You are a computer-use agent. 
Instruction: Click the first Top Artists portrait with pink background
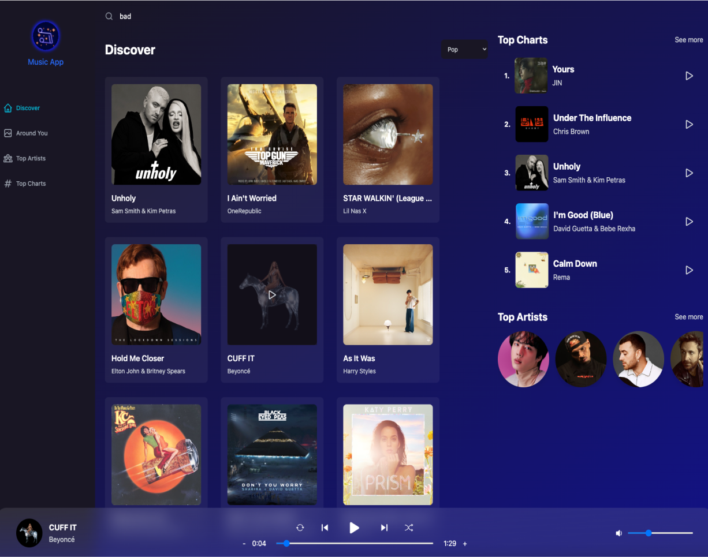pyautogui.click(x=523, y=358)
